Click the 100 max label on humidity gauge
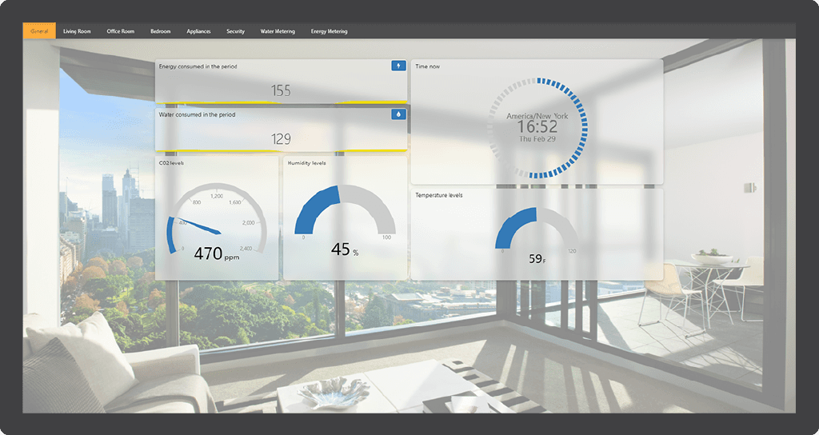 click(387, 237)
